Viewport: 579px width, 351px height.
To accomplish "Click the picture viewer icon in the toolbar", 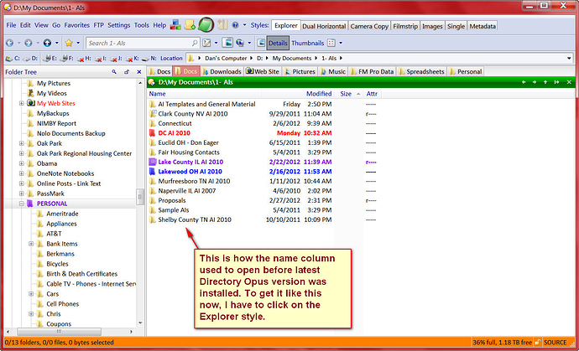I will tap(227, 43).
